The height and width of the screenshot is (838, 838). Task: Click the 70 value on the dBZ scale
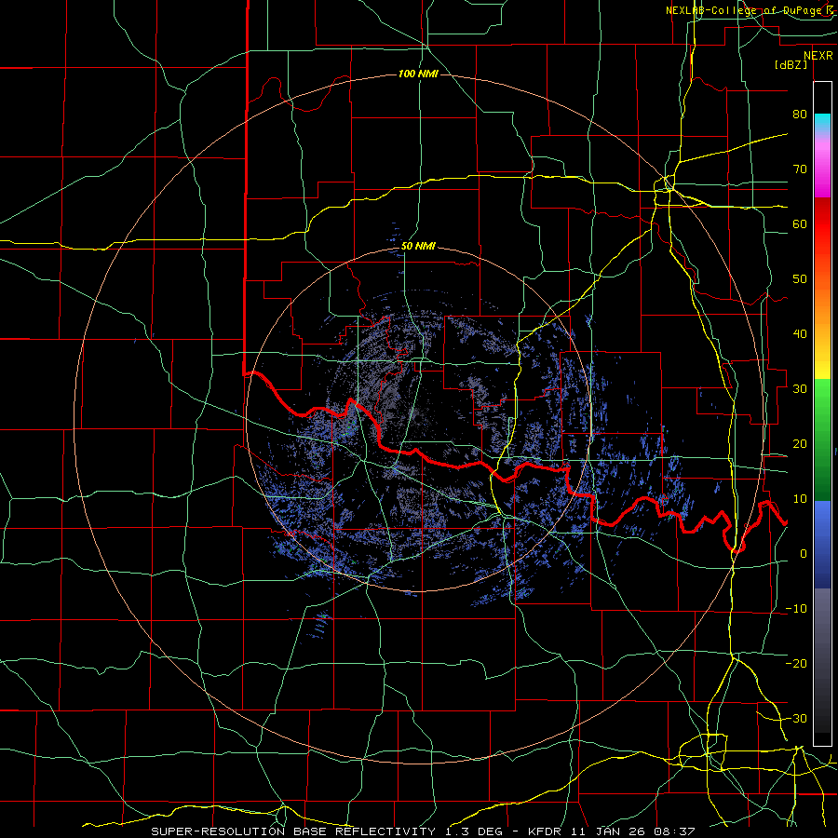[x=800, y=169]
